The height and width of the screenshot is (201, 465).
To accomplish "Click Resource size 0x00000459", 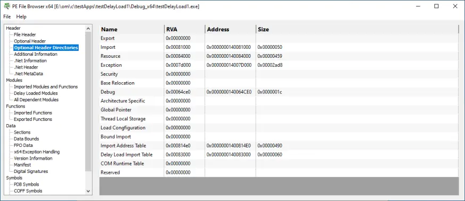I will pyautogui.click(x=270, y=56).
